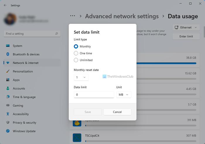Expand the Unit MB dropdown
Viewport: 205px width, 144px height.
[x=124, y=95]
